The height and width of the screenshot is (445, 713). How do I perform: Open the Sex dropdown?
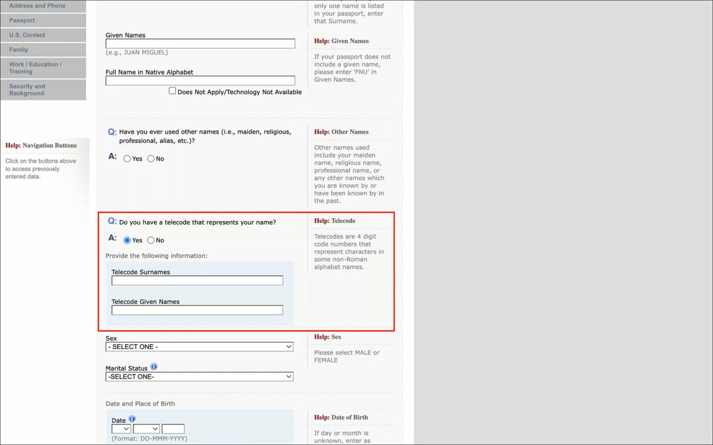click(x=199, y=347)
